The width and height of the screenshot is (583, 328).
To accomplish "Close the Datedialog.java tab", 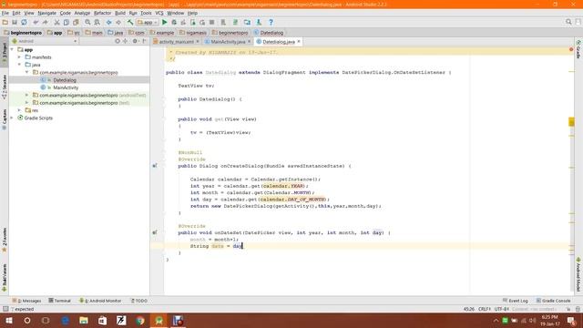I will [299, 42].
